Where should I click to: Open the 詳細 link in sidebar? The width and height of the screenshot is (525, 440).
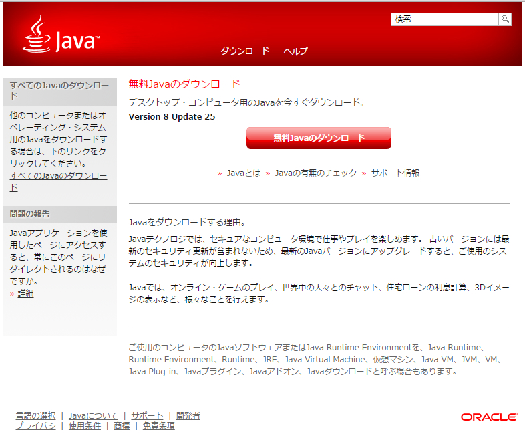[26, 294]
